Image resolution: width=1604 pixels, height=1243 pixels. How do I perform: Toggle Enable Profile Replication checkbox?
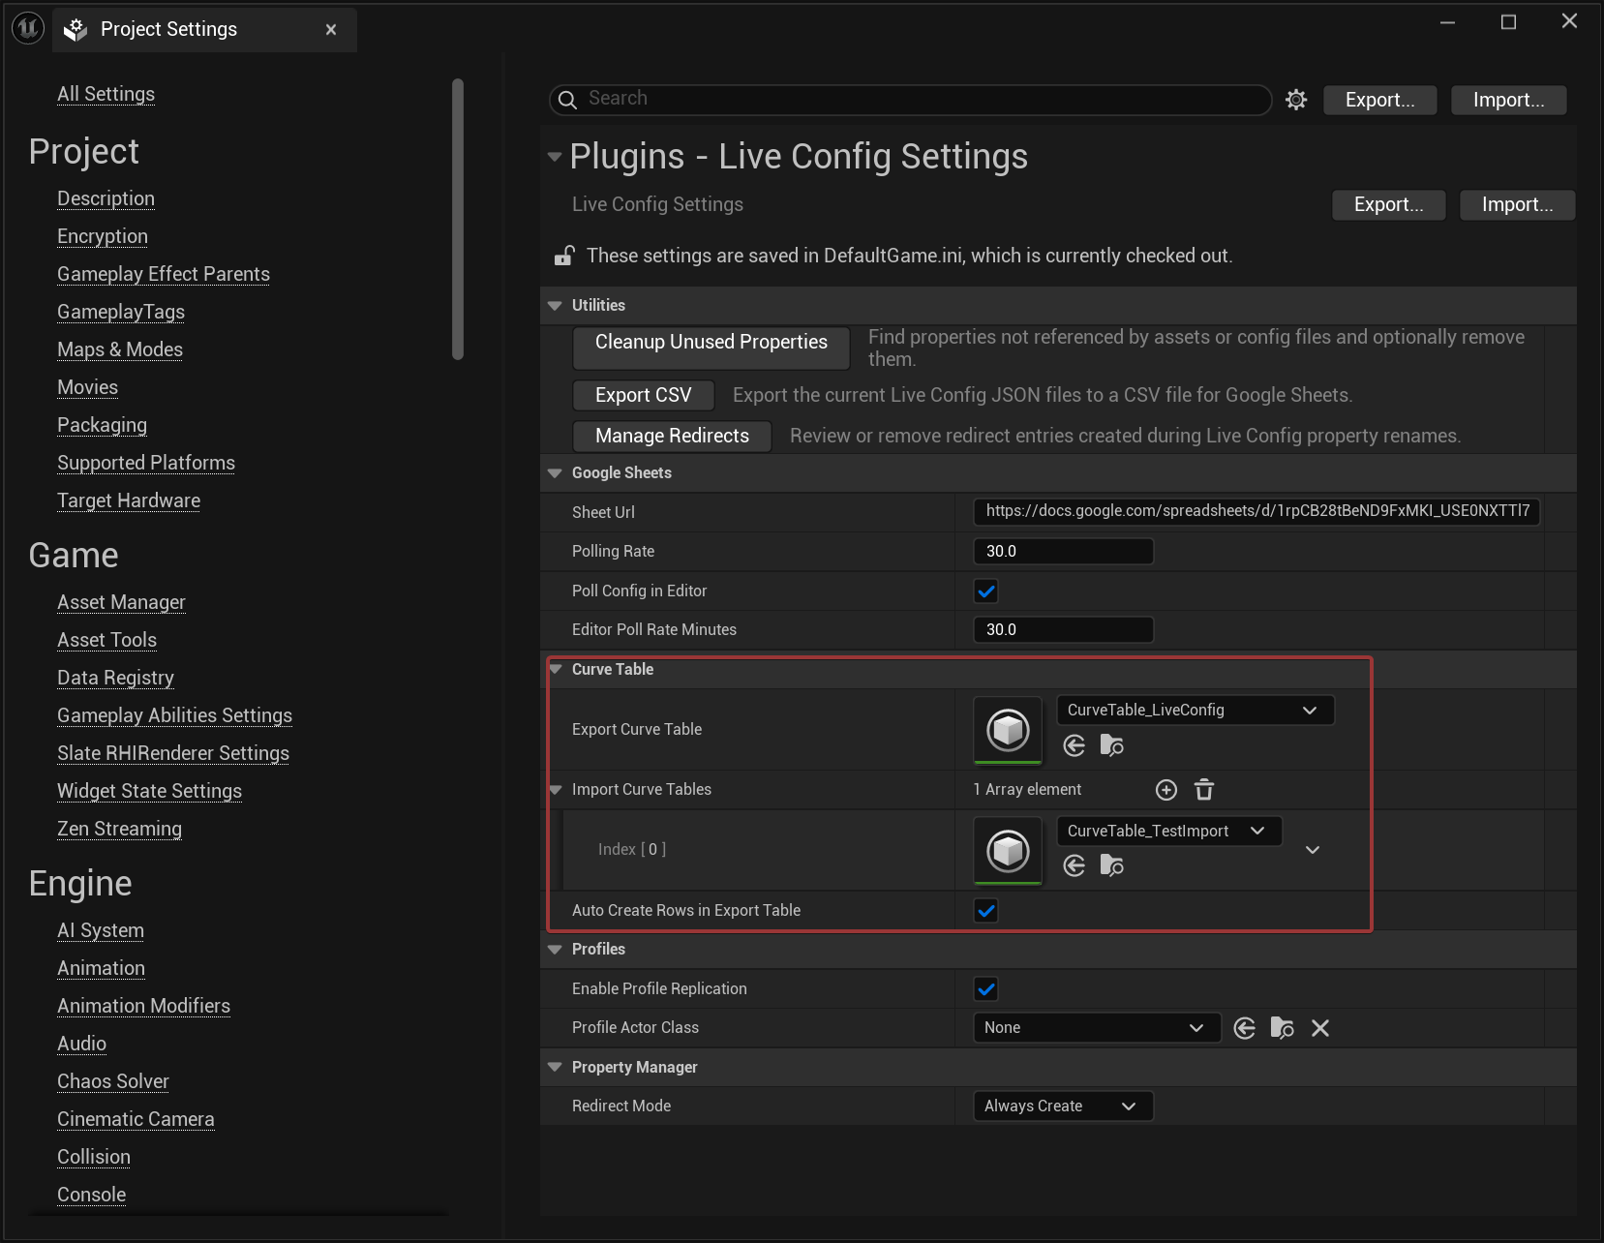[x=986, y=989]
